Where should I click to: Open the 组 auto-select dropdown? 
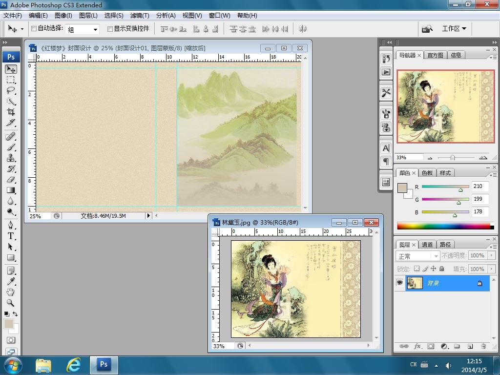point(82,29)
